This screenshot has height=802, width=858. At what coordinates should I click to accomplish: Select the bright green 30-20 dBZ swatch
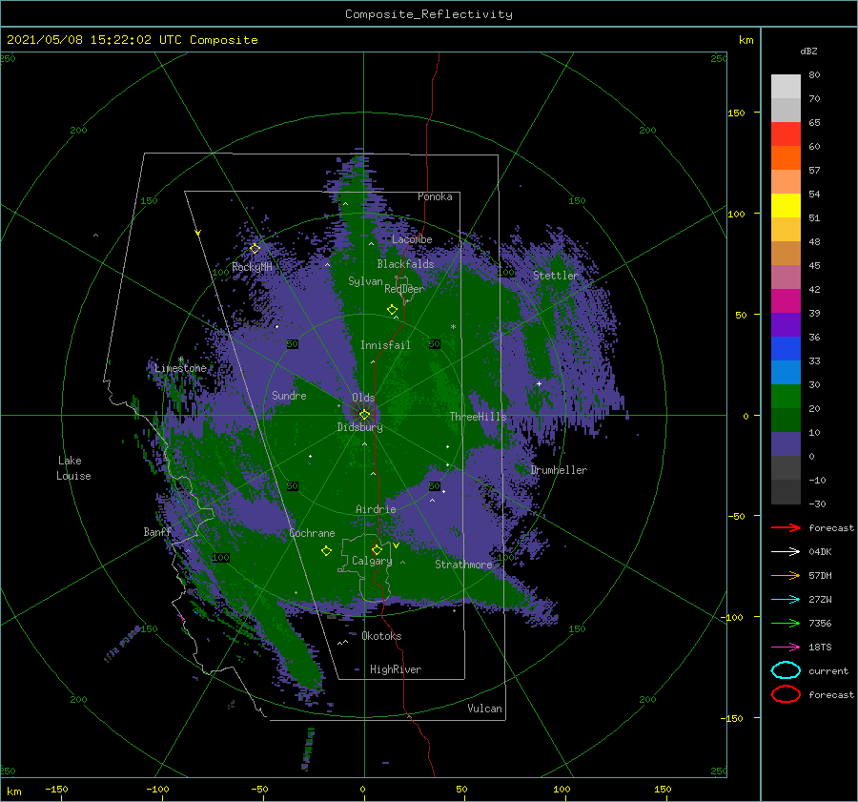786,396
